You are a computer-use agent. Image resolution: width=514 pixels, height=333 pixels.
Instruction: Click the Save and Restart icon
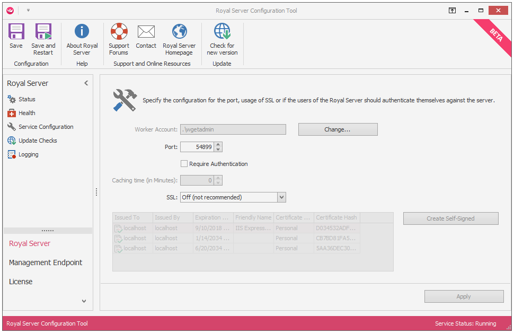click(43, 32)
